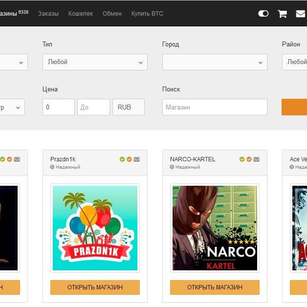307x307 pixels.
Task: Click the envelope icon on NARCO-KARTEL card
Action: point(257,159)
